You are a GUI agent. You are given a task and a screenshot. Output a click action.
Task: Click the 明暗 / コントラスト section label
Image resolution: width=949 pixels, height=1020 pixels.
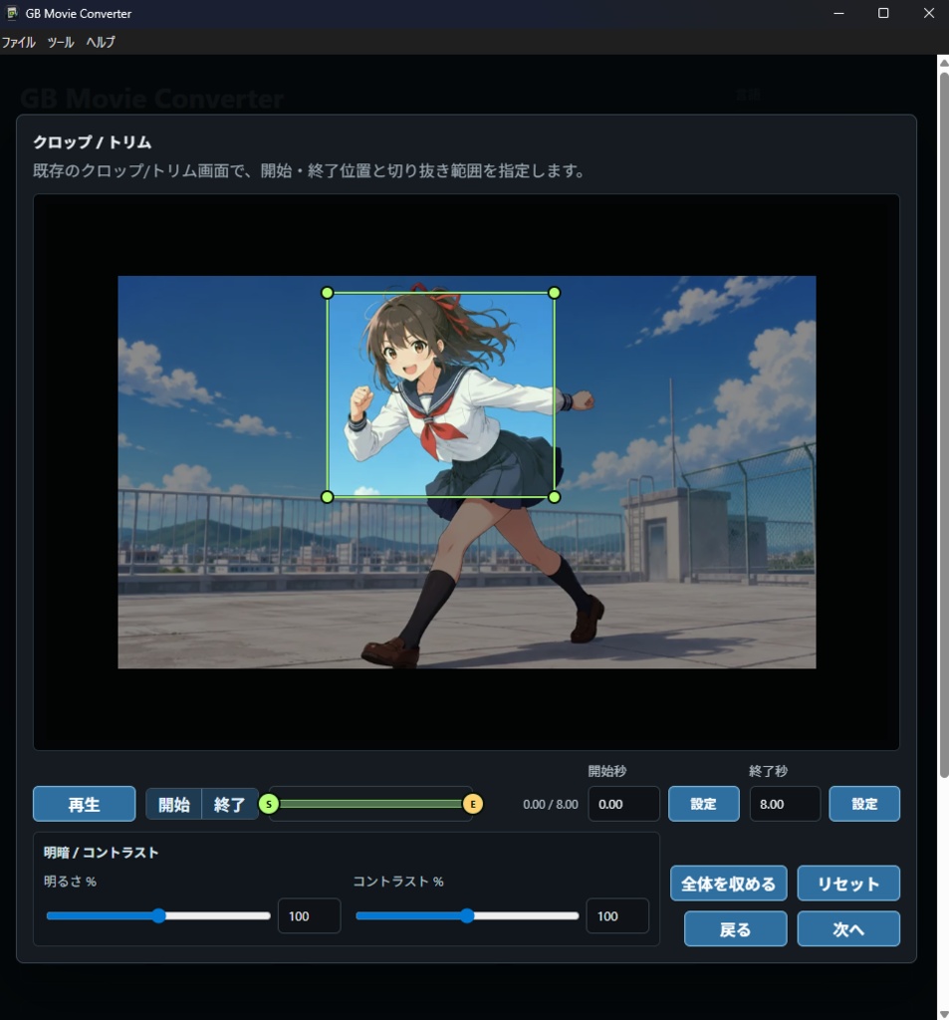(101, 853)
